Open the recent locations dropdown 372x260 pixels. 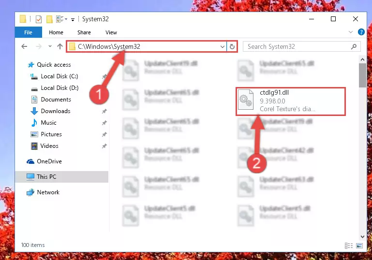(50, 46)
